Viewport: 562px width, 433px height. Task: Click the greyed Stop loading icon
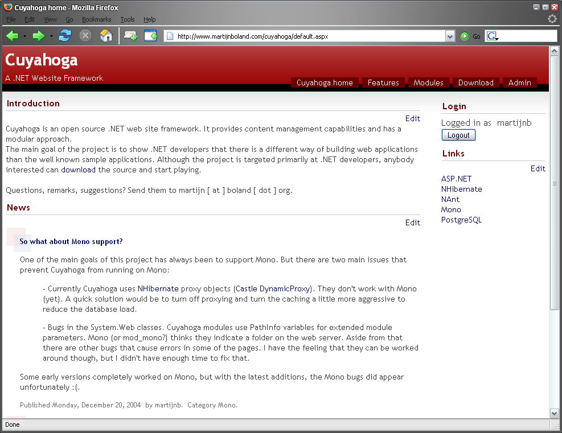pos(85,36)
